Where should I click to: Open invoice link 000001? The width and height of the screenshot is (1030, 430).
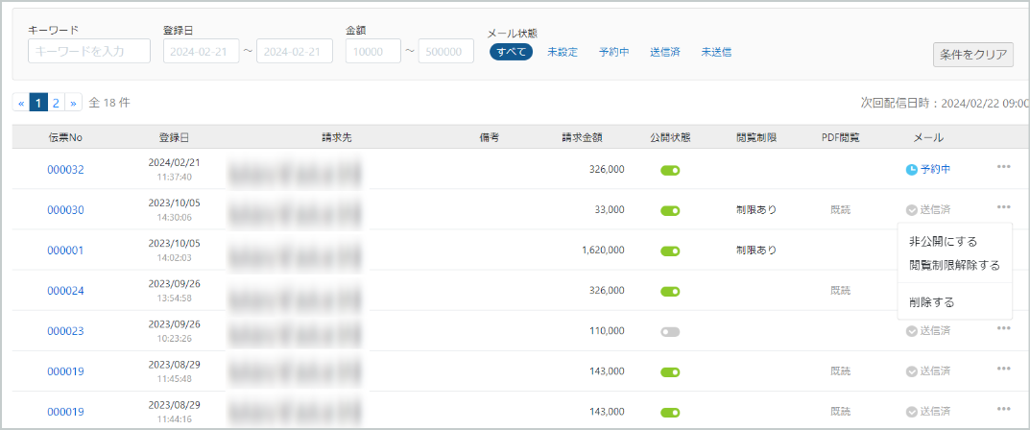(65, 251)
